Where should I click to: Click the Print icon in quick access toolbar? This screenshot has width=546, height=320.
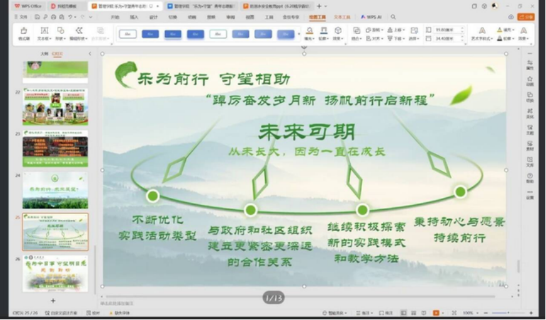point(53,17)
